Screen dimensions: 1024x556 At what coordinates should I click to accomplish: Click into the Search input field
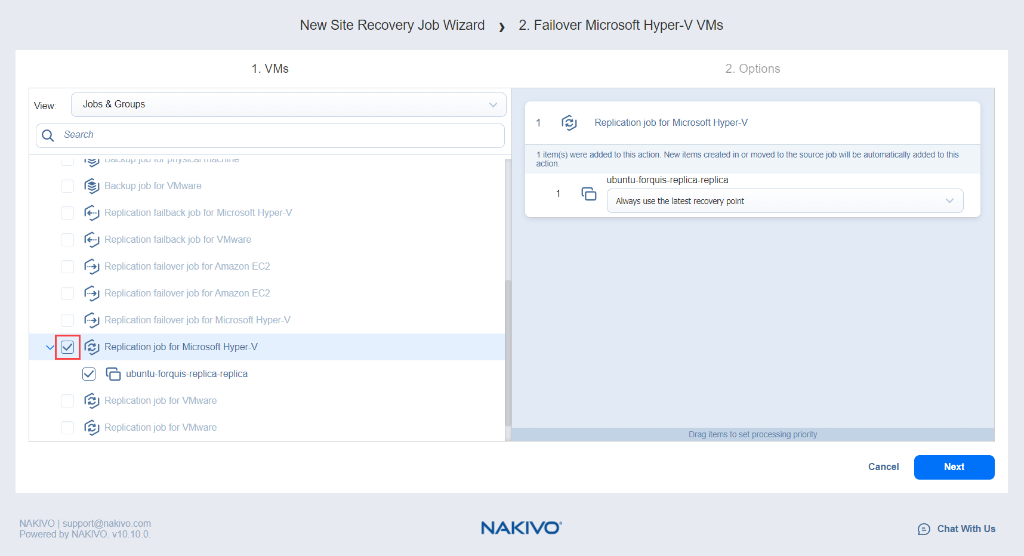pyautogui.click(x=280, y=135)
